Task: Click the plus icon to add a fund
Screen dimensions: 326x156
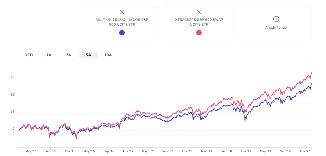Action: (276, 19)
